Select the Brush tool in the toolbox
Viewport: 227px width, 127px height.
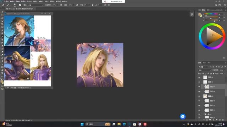point(2,36)
